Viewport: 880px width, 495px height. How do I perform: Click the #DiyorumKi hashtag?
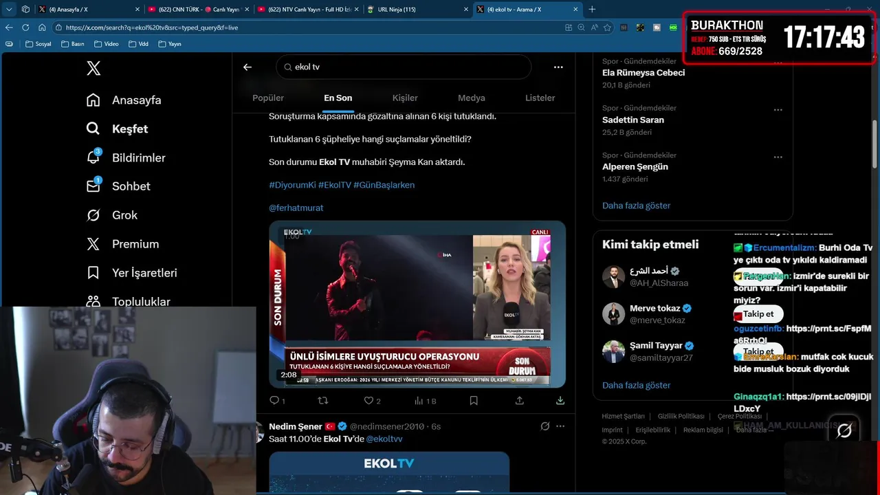(x=292, y=185)
